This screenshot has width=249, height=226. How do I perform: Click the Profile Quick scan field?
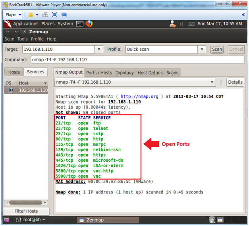162,49
